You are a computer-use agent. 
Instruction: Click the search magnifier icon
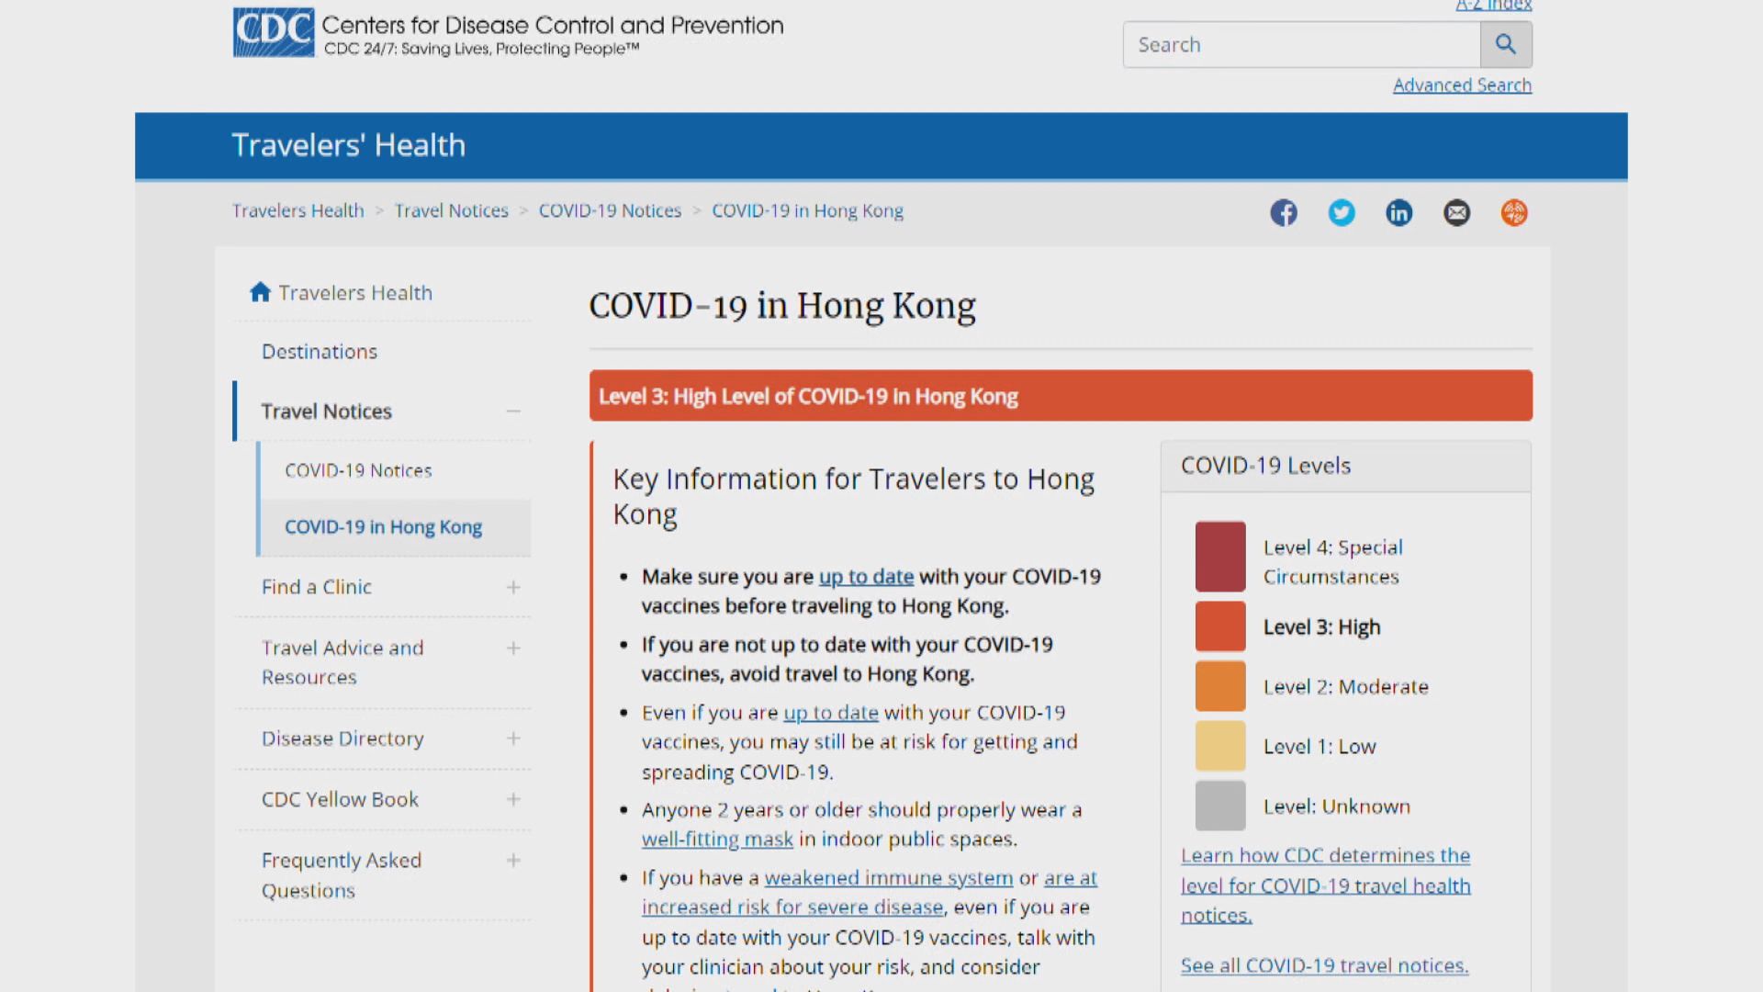[x=1506, y=43]
